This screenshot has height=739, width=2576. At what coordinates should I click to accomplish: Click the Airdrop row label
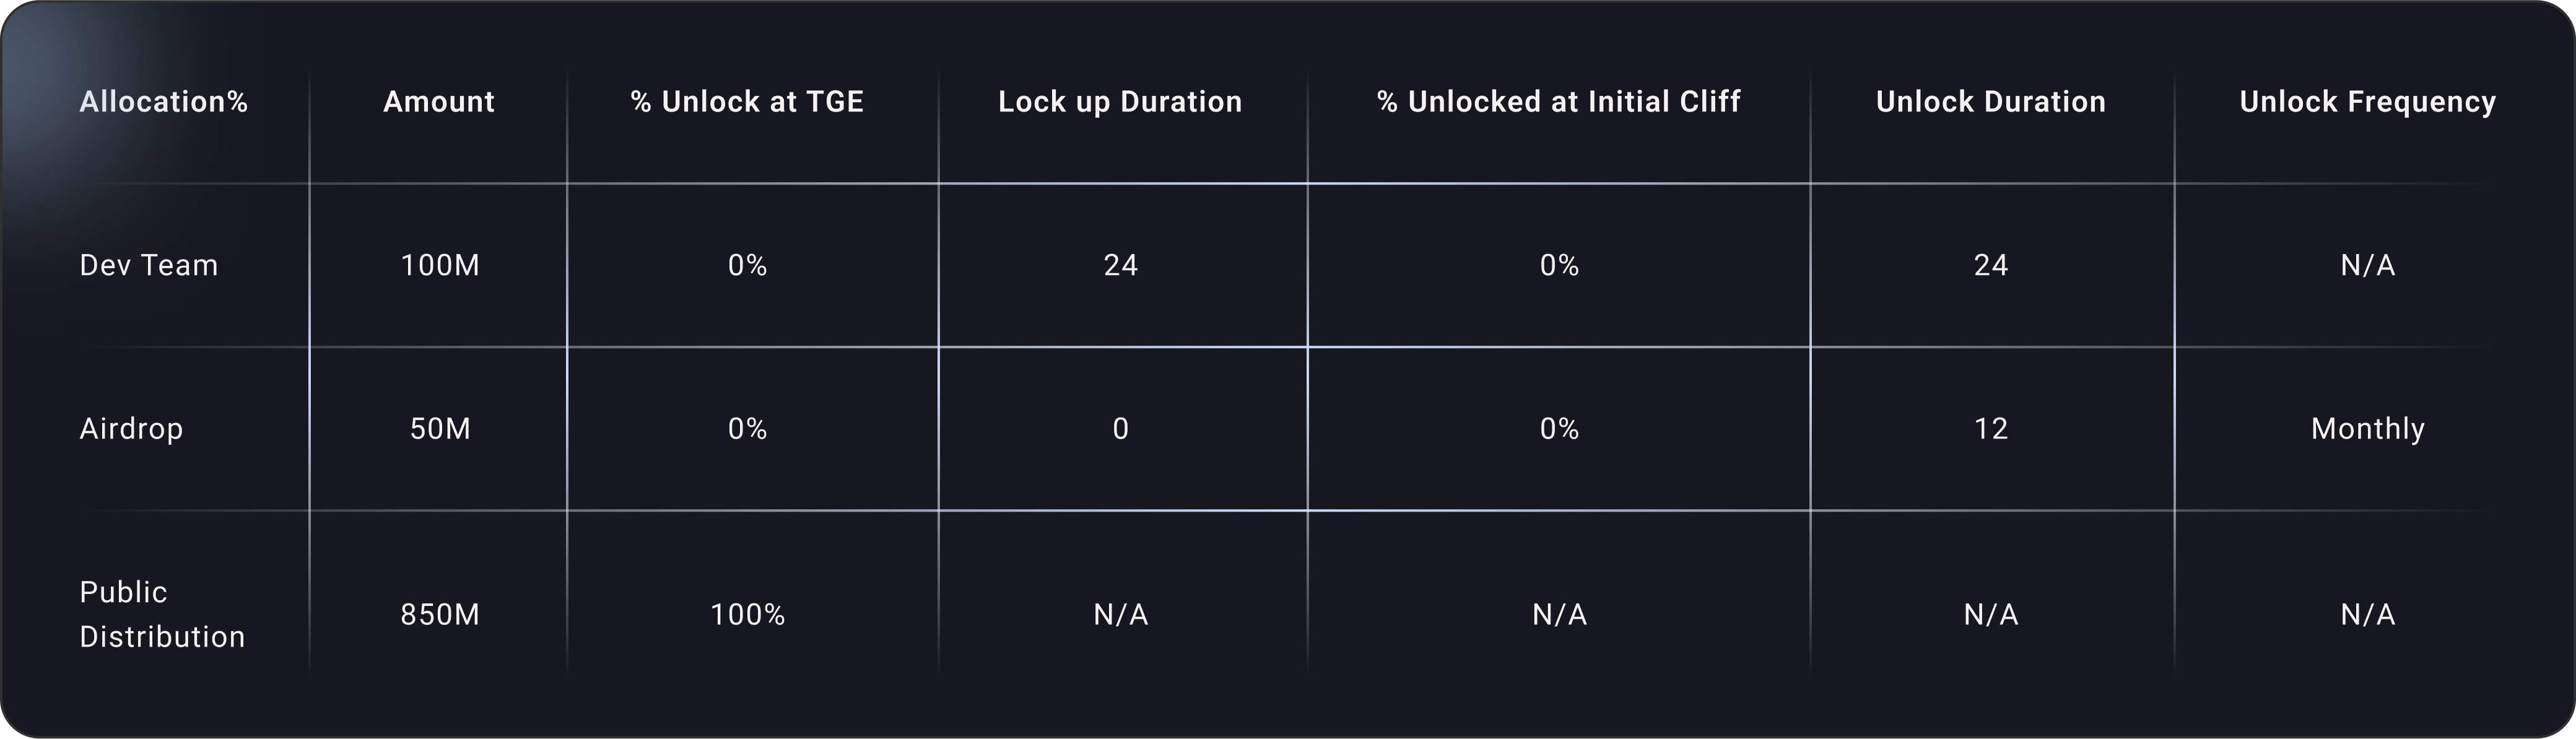(131, 429)
